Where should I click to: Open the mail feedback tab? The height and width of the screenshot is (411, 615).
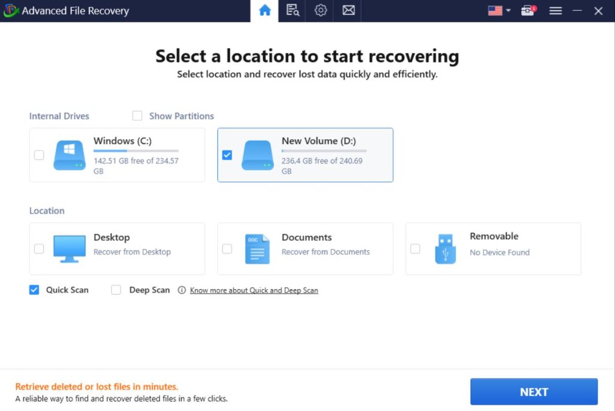[x=348, y=10]
